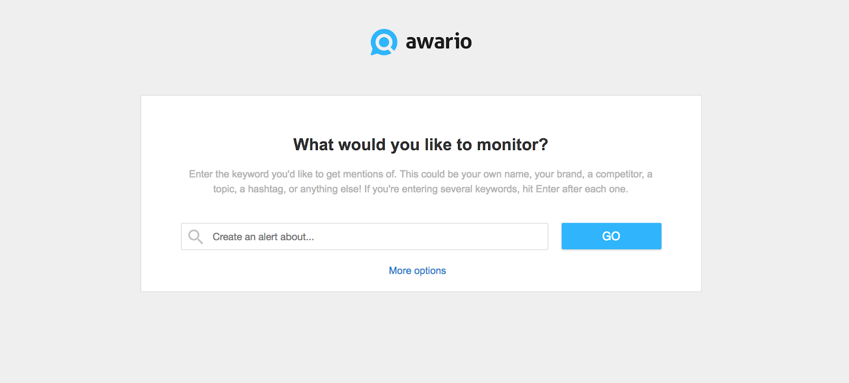Click the word "What" in the heading
The image size is (849, 383).
pyautogui.click(x=313, y=145)
